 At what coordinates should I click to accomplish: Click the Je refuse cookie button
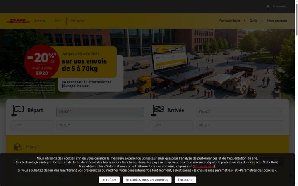[x=109, y=180]
